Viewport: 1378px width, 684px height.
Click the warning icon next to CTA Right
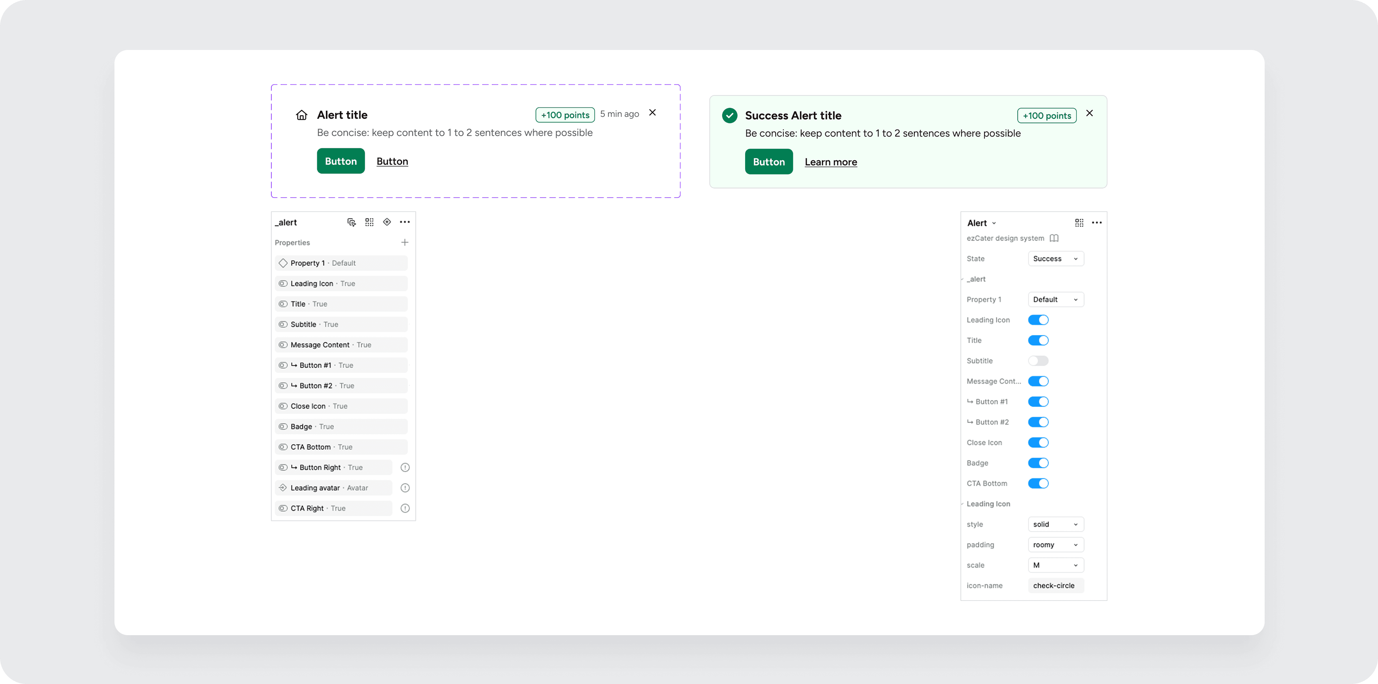pyautogui.click(x=405, y=508)
